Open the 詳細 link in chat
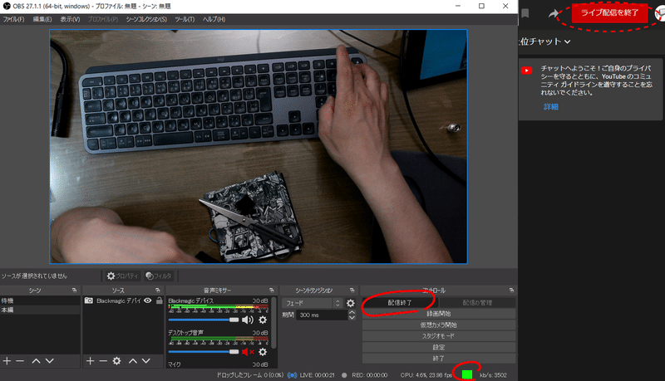Screen dimensions: 665x381 pyautogui.click(x=551, y=107)
